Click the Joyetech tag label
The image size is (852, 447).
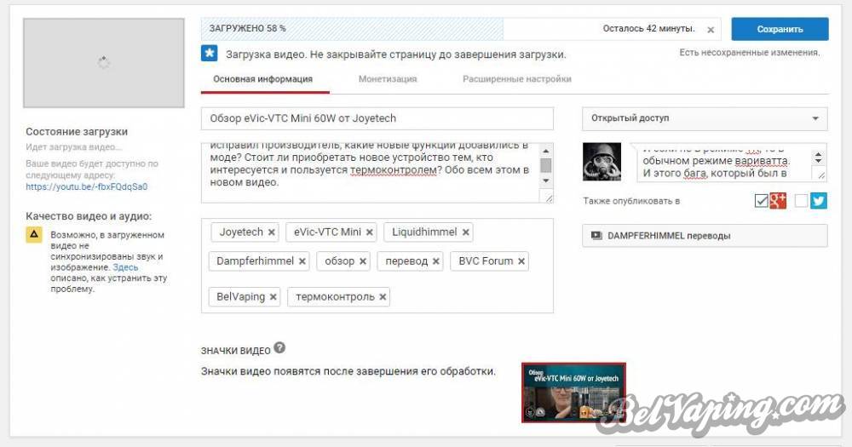pyautogui.click(x=241, y=232)
